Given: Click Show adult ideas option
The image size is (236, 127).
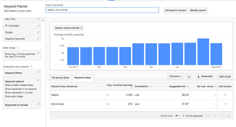Looking at the screenshot, I should [14, 96].
